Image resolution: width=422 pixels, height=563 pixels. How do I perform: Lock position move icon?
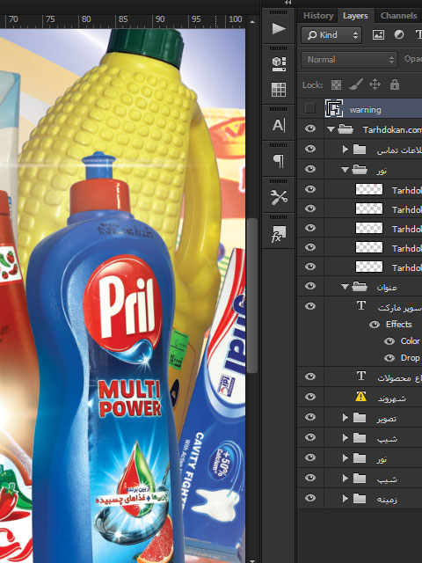click(375, 84)
